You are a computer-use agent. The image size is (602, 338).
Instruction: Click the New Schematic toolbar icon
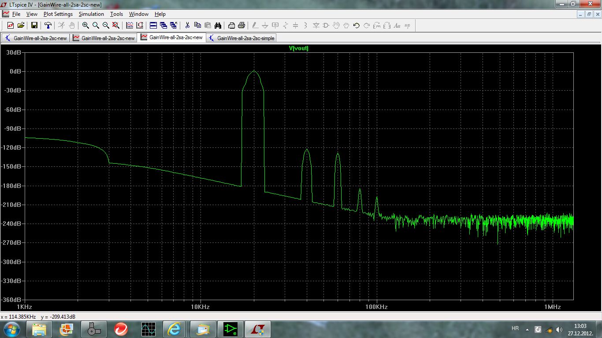(x=11, y=26)
